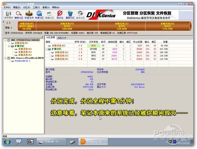Click the 新建分区 new partition icon
197x149 pixels.
[50, 15]
